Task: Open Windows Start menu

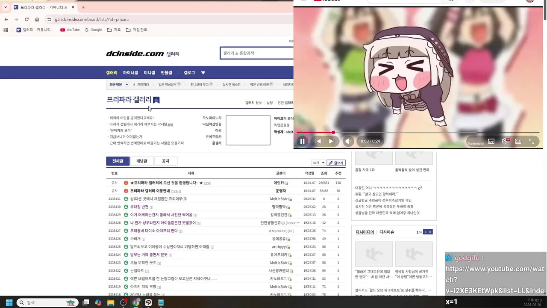Action: click(x=9, y=302)
